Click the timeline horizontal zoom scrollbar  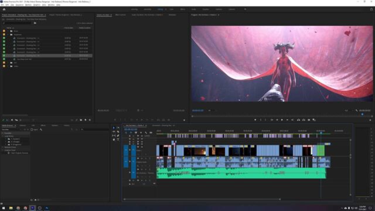pyautogui.click(x=202, y=199)
